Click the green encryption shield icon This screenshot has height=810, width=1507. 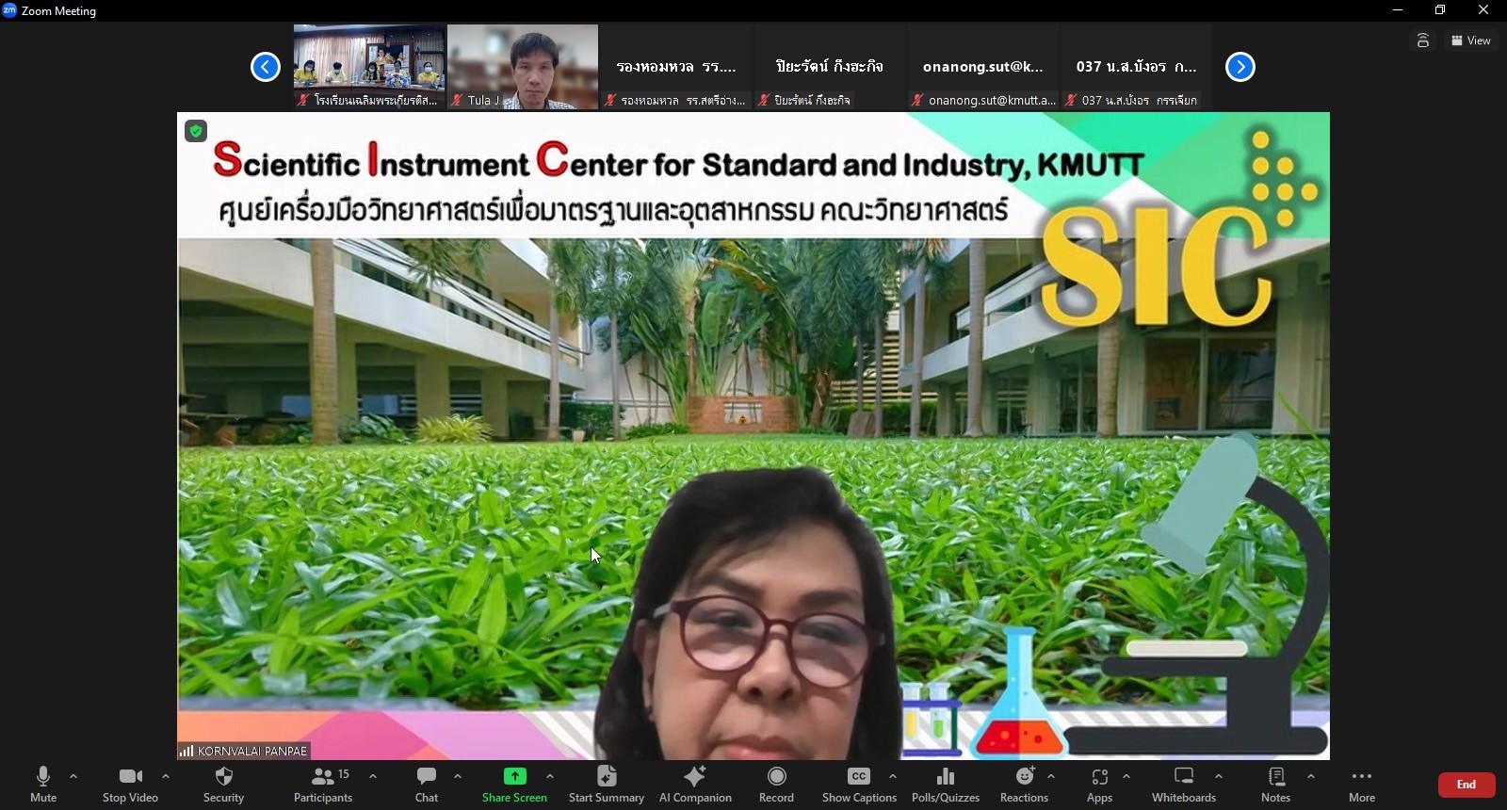point(196,131)
